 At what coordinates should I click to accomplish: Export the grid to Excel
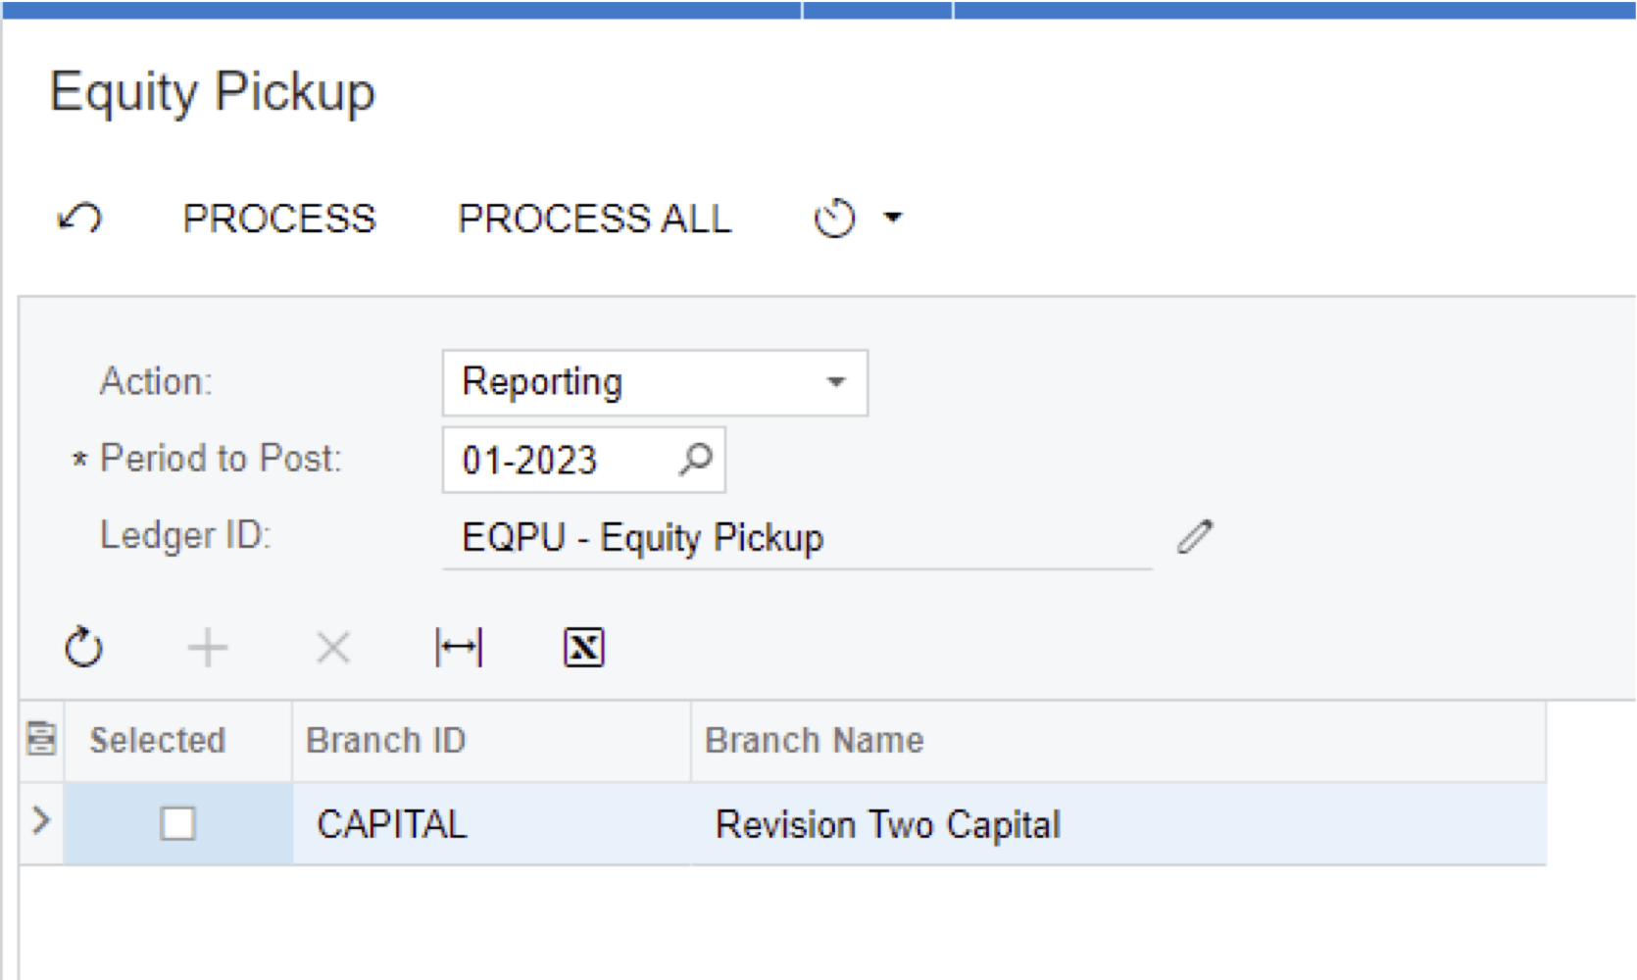click(582, 647)
